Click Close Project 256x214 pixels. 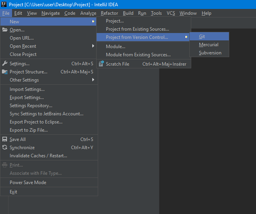tap(49, 54)
